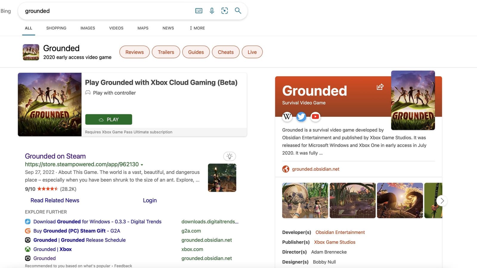
Task: Click the g2a.com domain text
Action: tap(191, 231)
